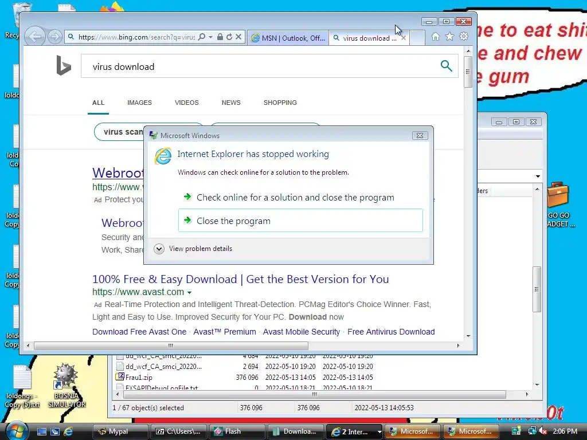
Task: Open the IE Home icon
Action: [x=436, y=37]
